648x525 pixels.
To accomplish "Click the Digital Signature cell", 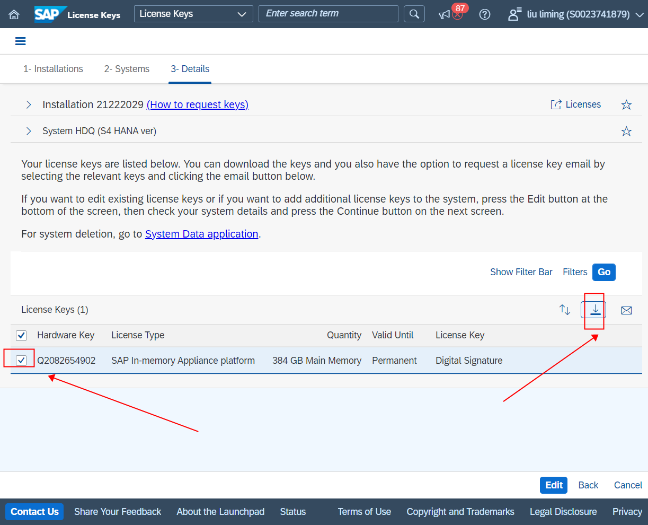I will tap(469, 361).
